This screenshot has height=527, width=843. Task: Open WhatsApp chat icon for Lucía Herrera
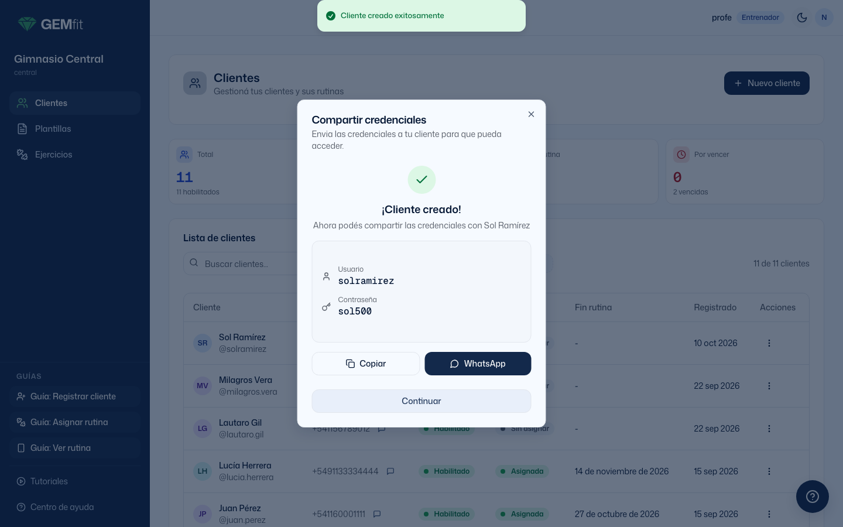point(390,471)
